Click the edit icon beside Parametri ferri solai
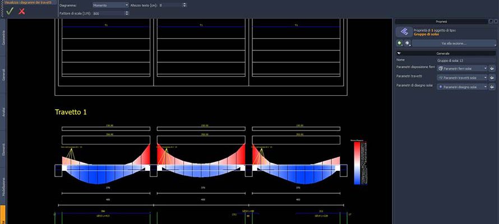The image size is (499, 224). (492, 68)
